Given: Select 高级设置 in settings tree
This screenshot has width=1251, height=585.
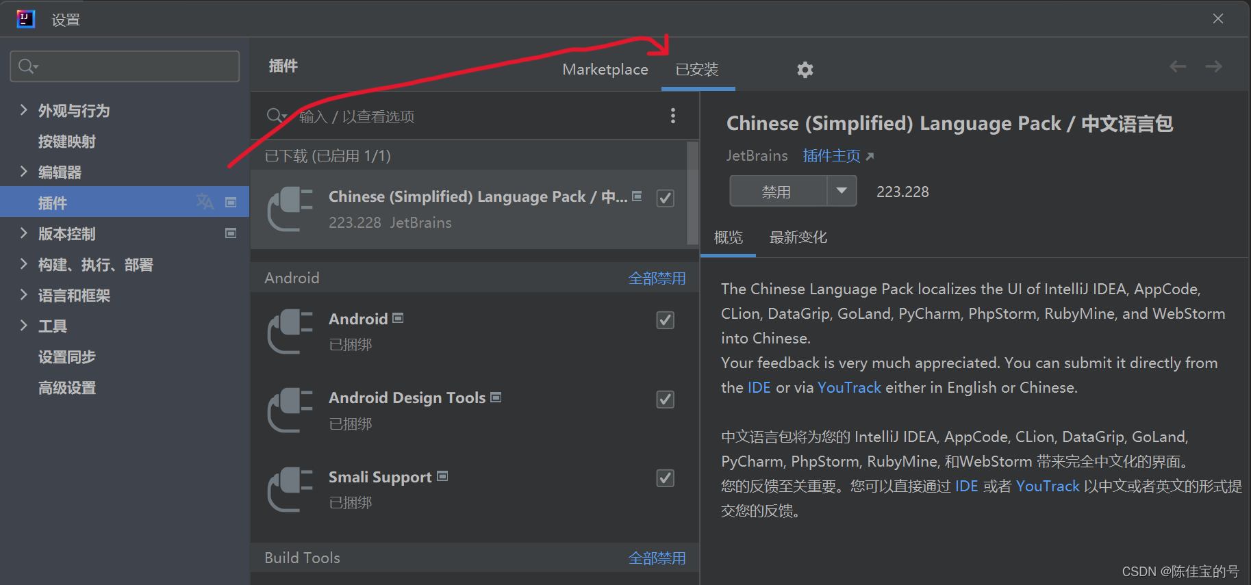Looking at the screenshot, I should click(x=66, y=388).
